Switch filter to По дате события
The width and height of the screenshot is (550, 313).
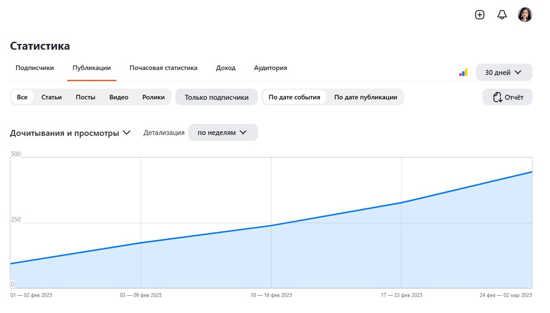(x=294, y=97)
